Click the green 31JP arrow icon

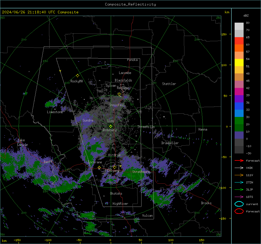tap(239, 189)
